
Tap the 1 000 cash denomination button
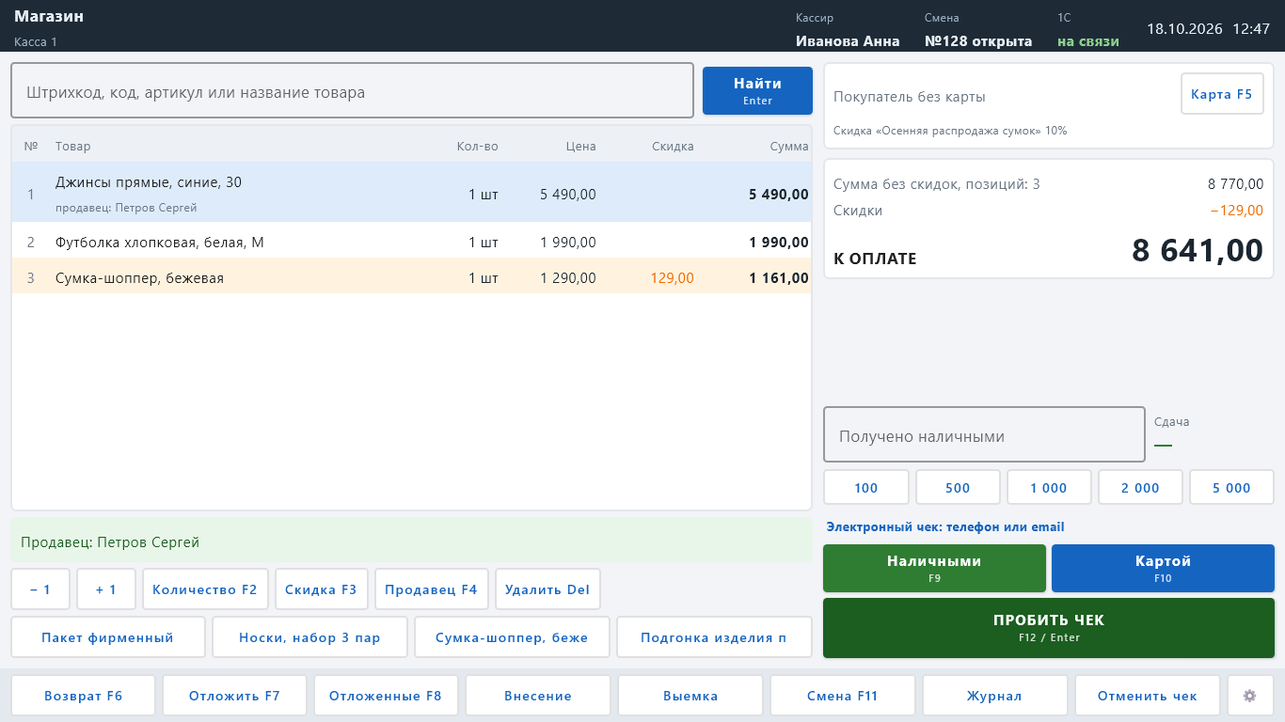point(1049,488)
